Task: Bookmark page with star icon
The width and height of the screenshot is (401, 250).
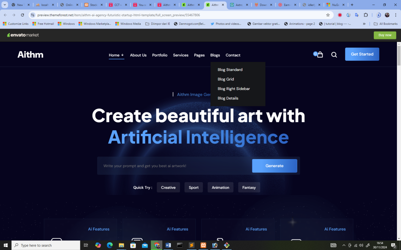Action: click(x=328, y=15)
